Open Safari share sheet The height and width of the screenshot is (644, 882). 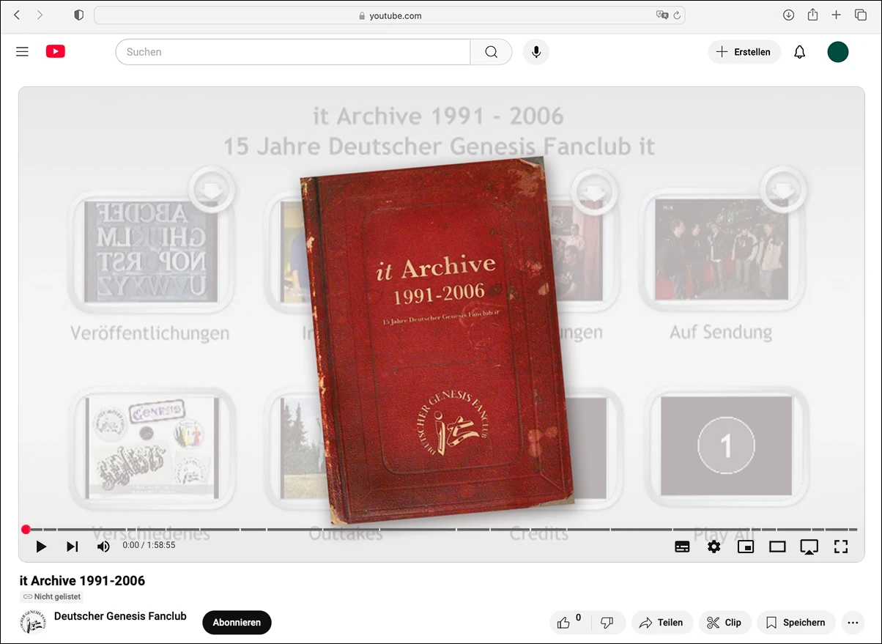pyautogui.click(x=812, y=15)
